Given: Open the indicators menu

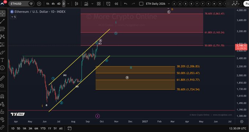Looking at the screenshot, I should pos(86,4).
